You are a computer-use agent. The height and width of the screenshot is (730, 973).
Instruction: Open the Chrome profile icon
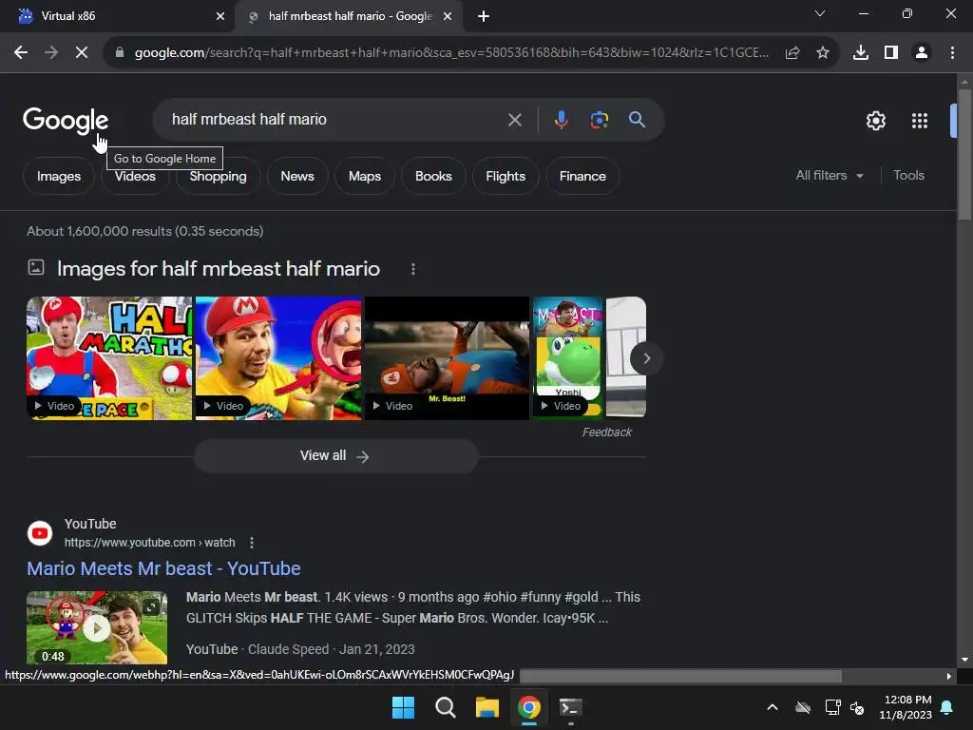click(x=922, y=53)
